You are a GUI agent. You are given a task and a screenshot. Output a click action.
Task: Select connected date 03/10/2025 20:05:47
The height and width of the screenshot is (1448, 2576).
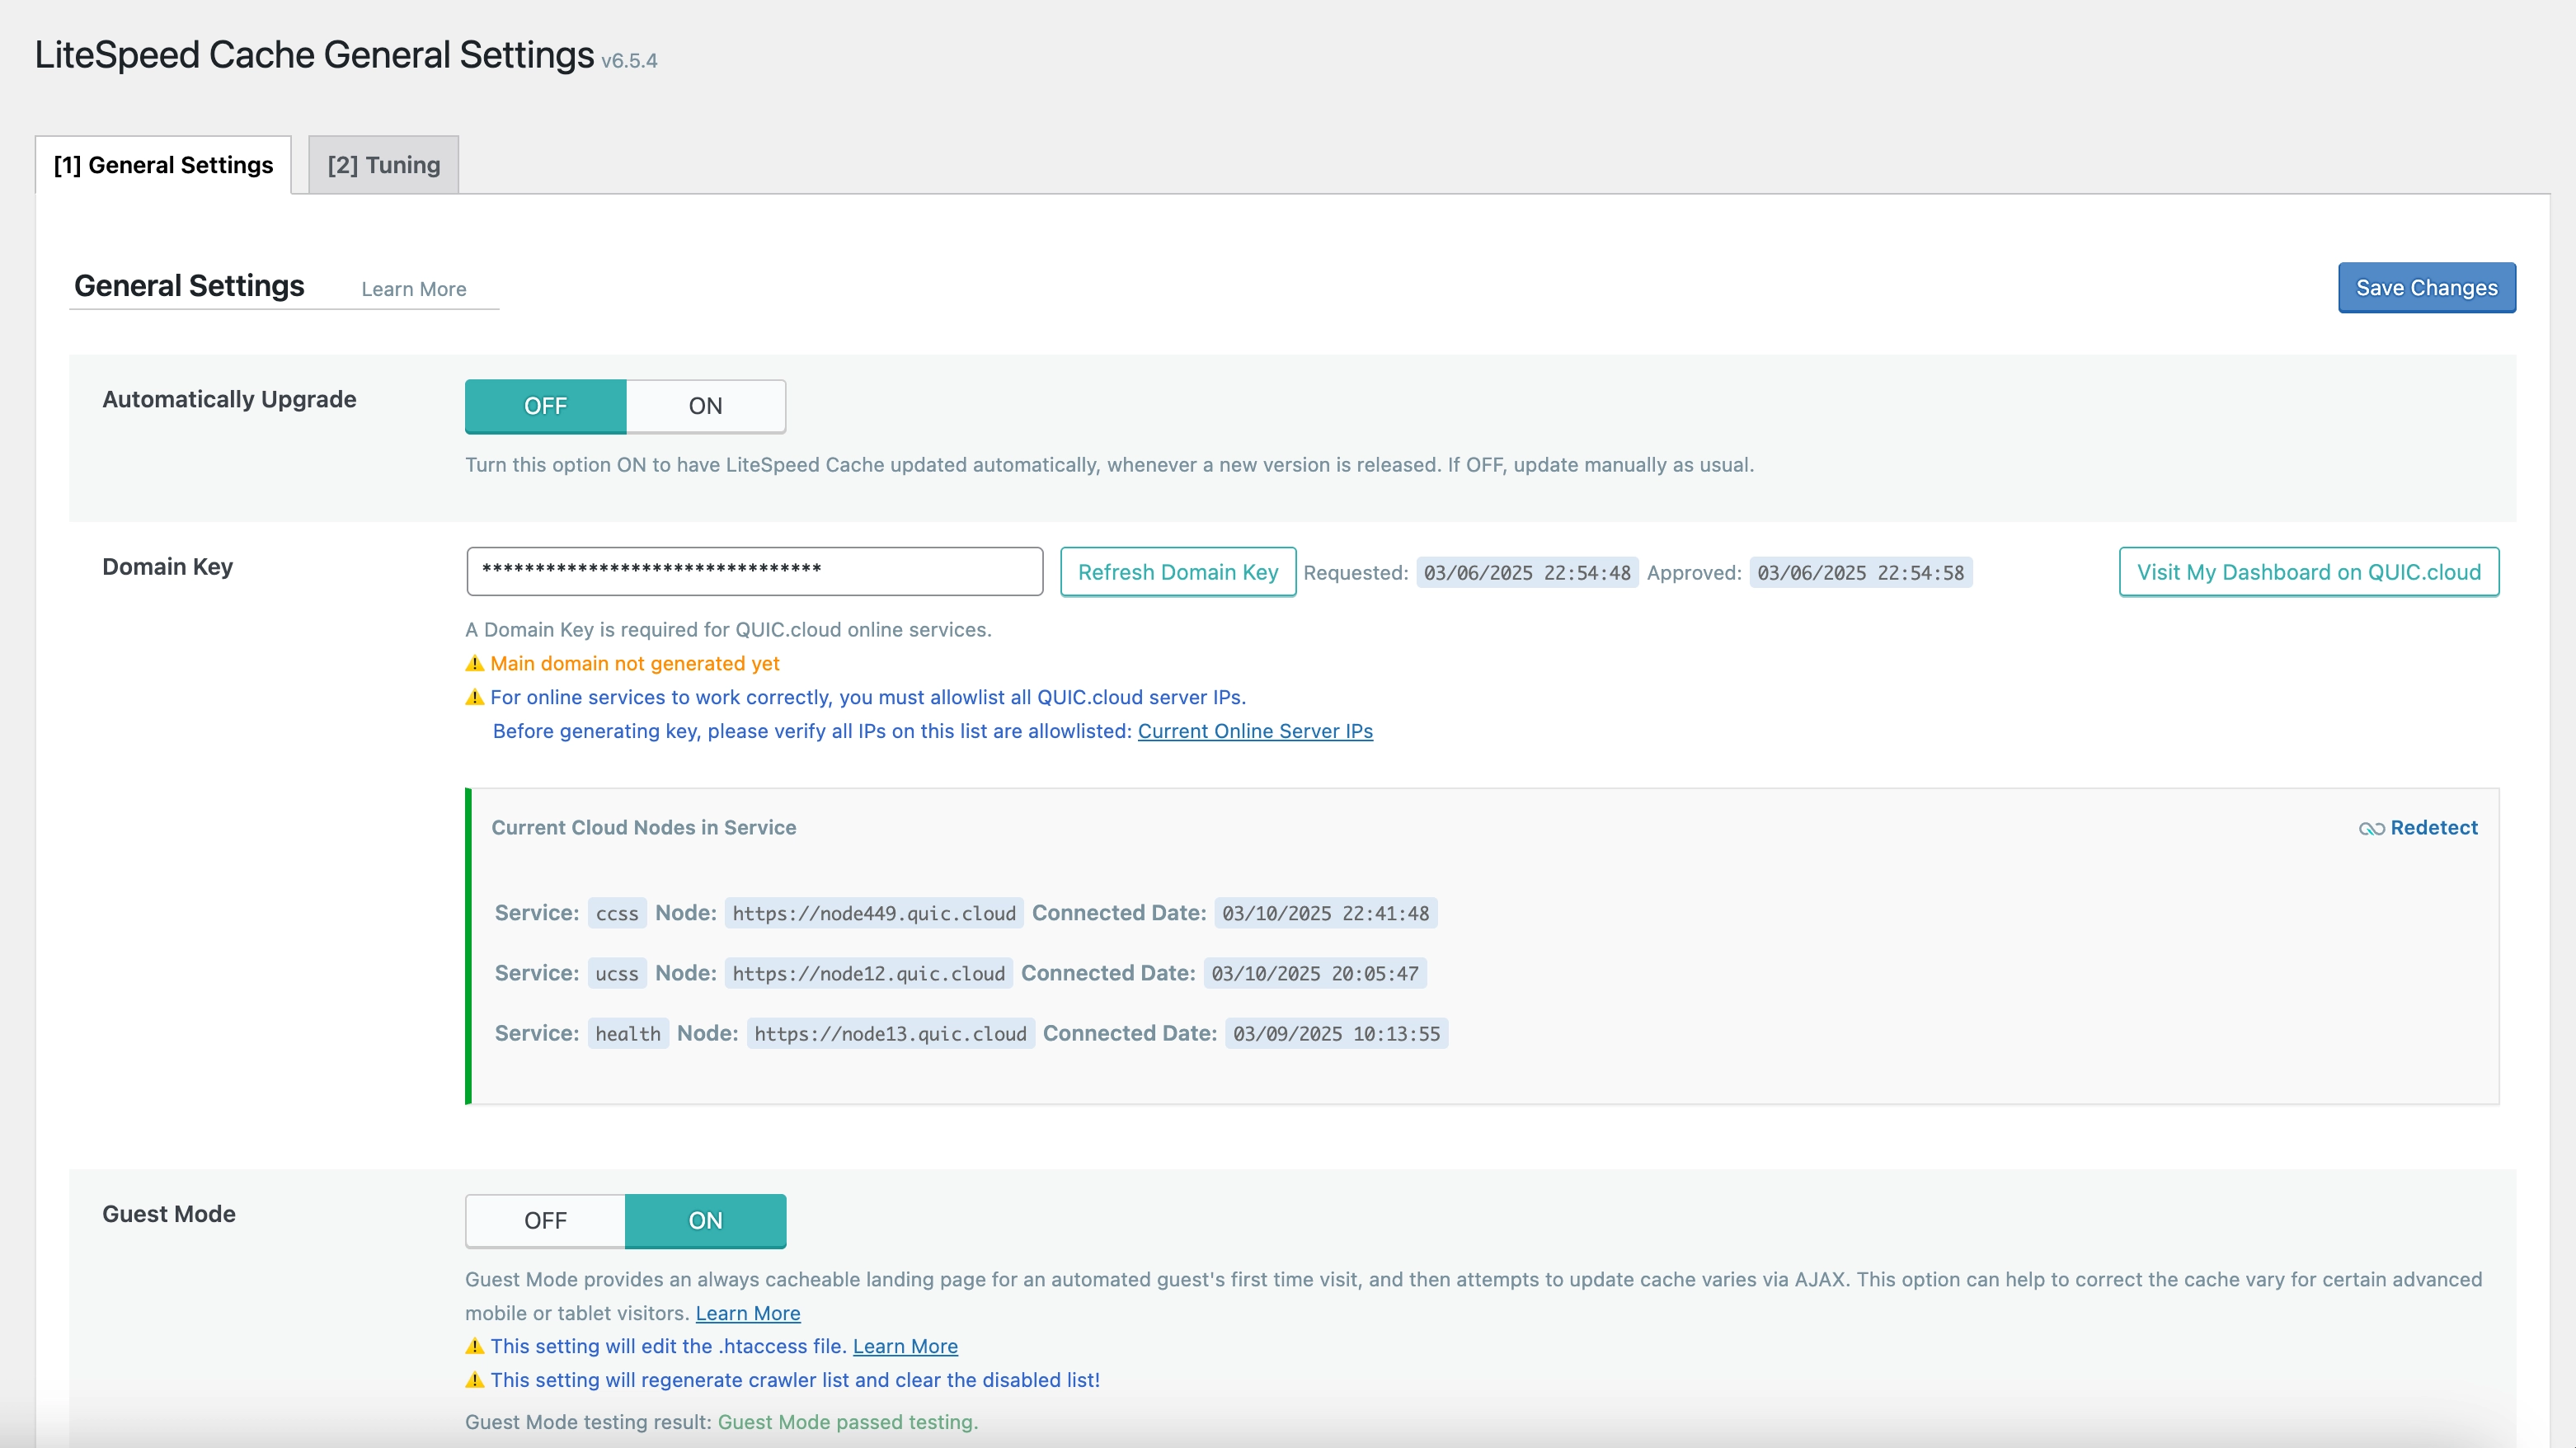(1315, 973)
